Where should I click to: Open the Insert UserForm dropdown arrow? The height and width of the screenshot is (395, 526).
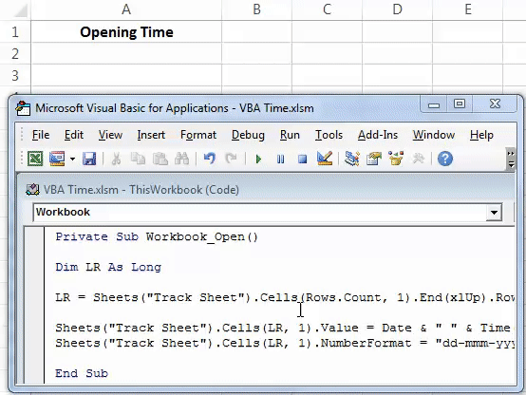coord(72,159)
